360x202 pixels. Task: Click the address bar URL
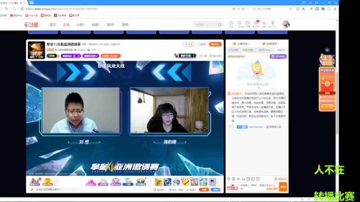[61, 9]
